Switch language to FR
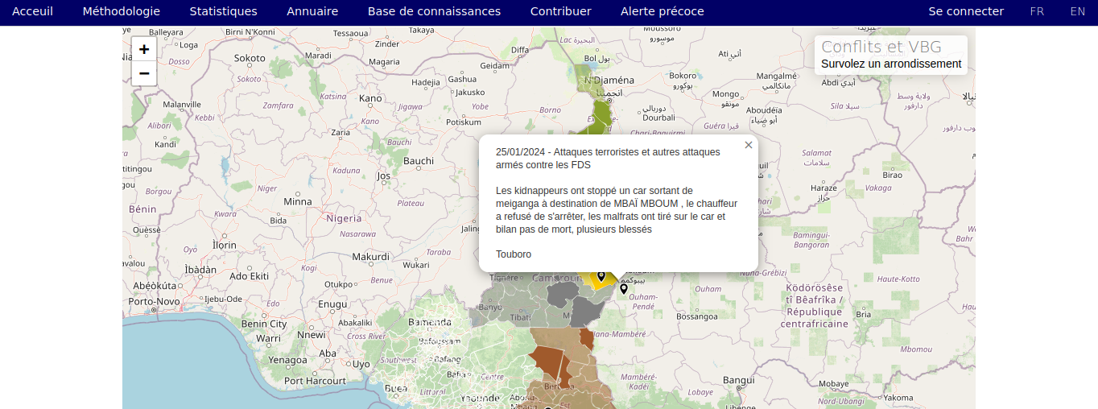The height and width of the screenshot is (409, 1098). [x=1038, y=11]
